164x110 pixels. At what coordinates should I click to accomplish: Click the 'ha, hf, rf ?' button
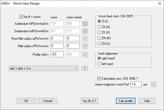90,101
